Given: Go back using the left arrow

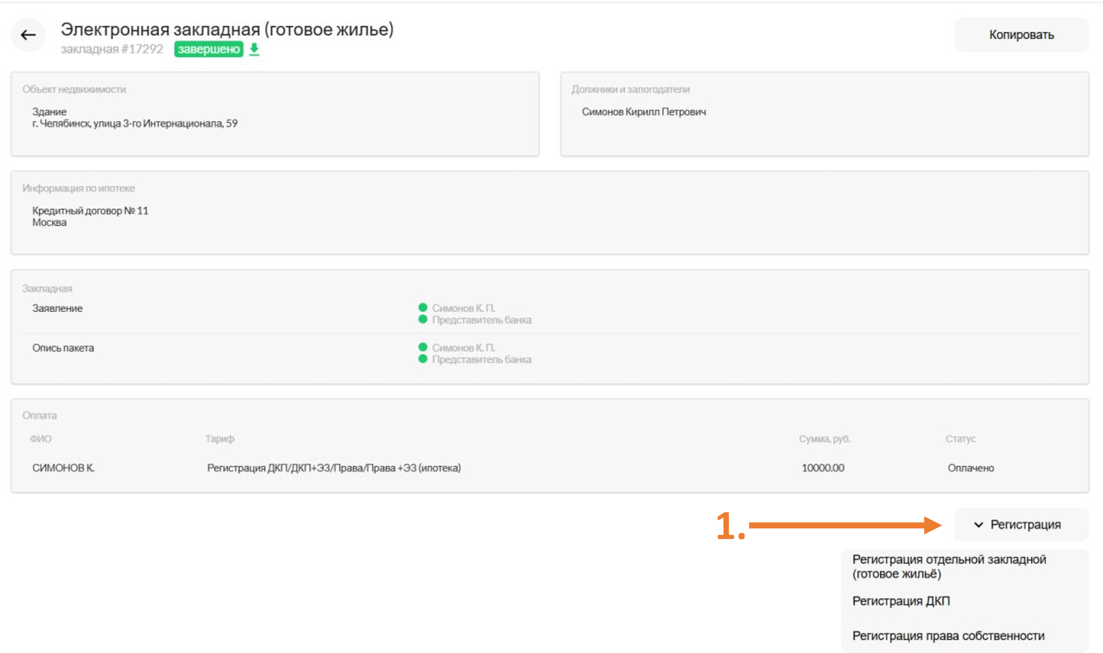Looking at the screenshot, I should tap(28, 35).
